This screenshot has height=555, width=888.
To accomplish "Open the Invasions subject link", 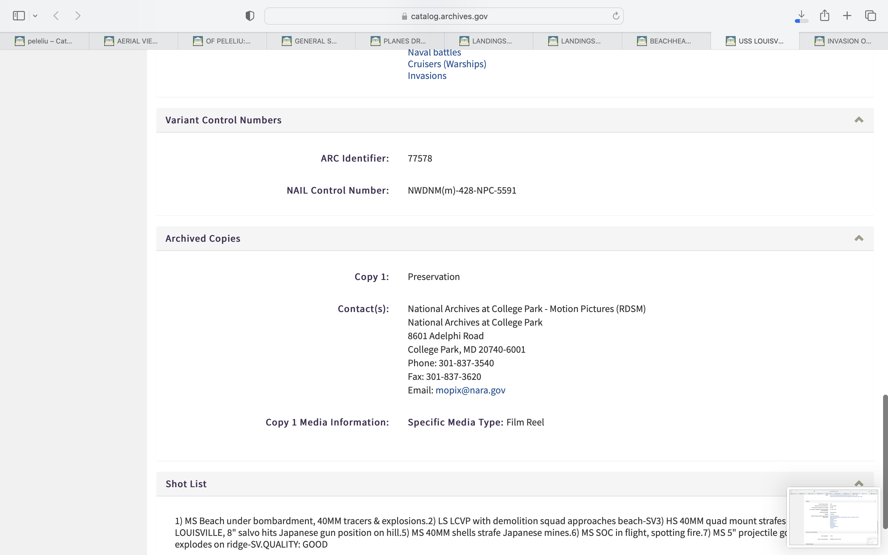I will pyautogui.click(x=427, y=76).
